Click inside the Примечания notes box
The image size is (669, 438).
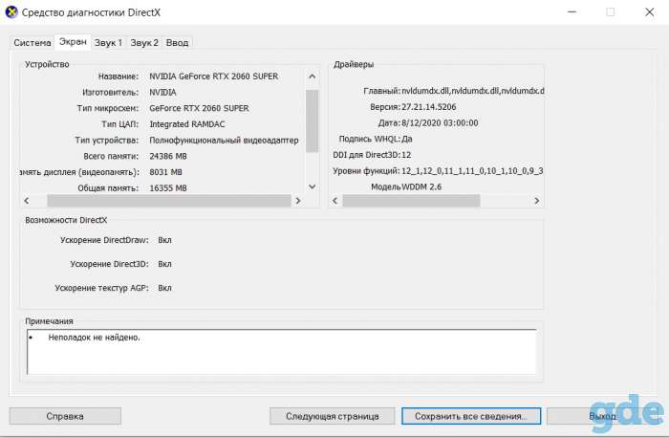[x=282, y=352]
